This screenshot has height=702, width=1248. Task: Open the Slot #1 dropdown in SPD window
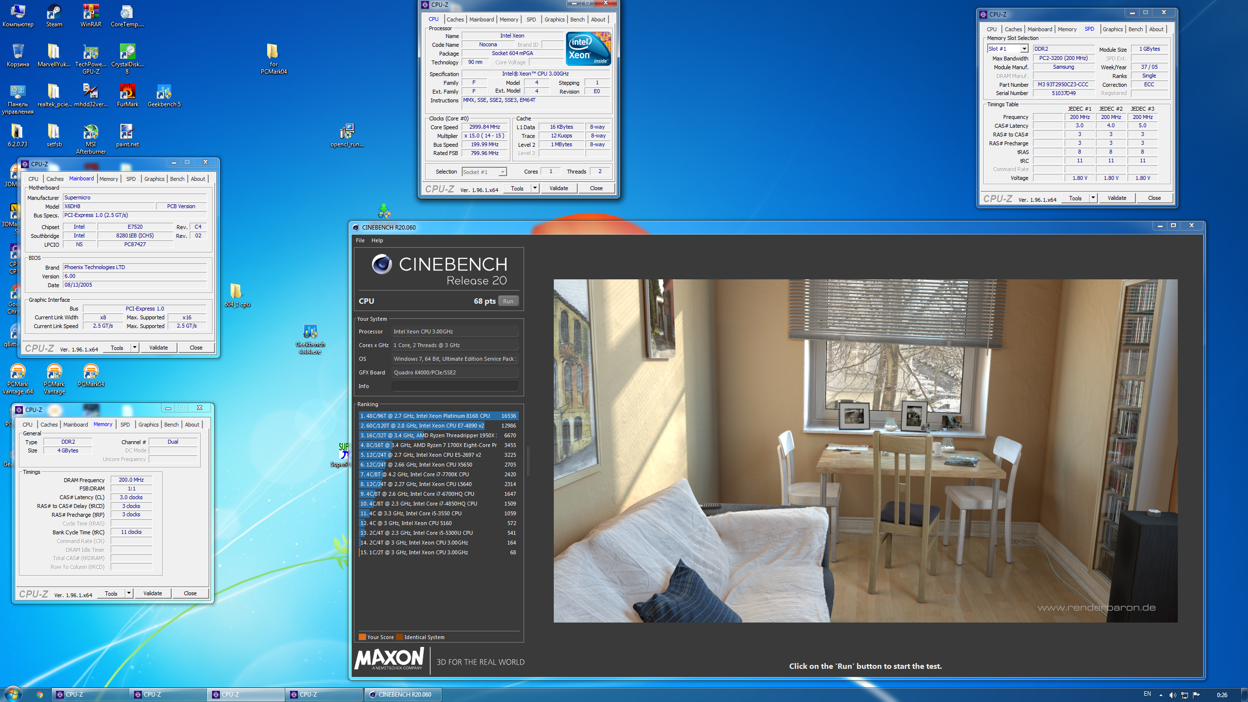[1025, 49]
